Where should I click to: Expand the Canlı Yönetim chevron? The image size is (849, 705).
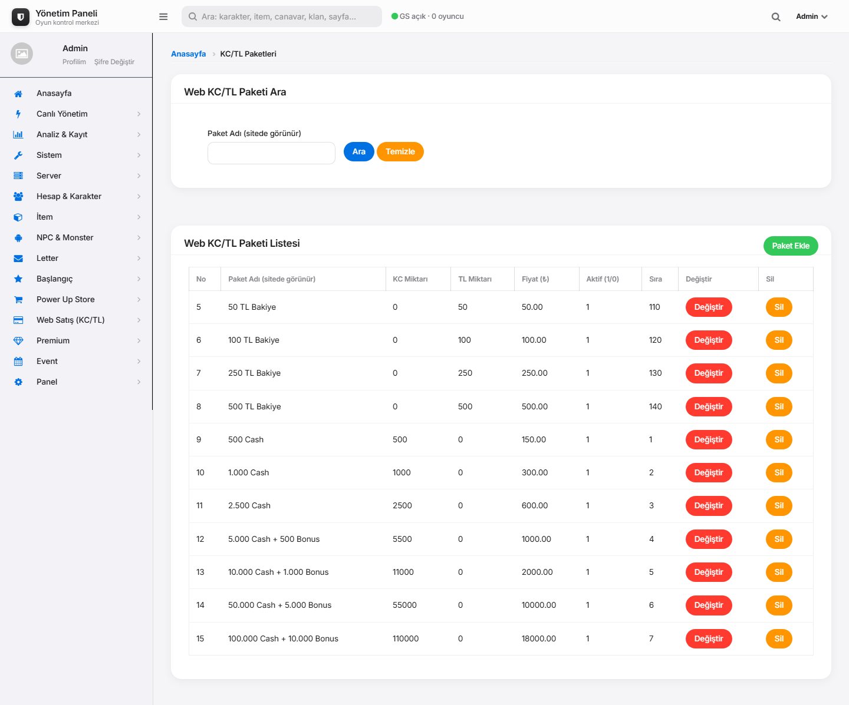coord(139,114)
